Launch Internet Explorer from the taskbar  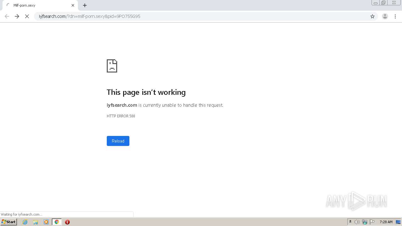[25, 222]
